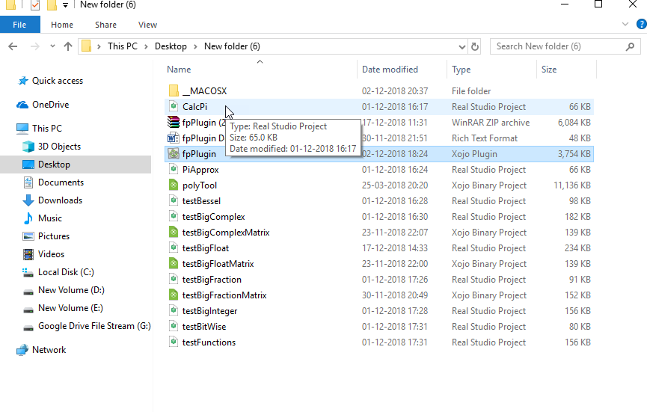This screenshot has width=647, height=412.
Task: Click the forward navigation arrow
Action: (x=35, y=46)
